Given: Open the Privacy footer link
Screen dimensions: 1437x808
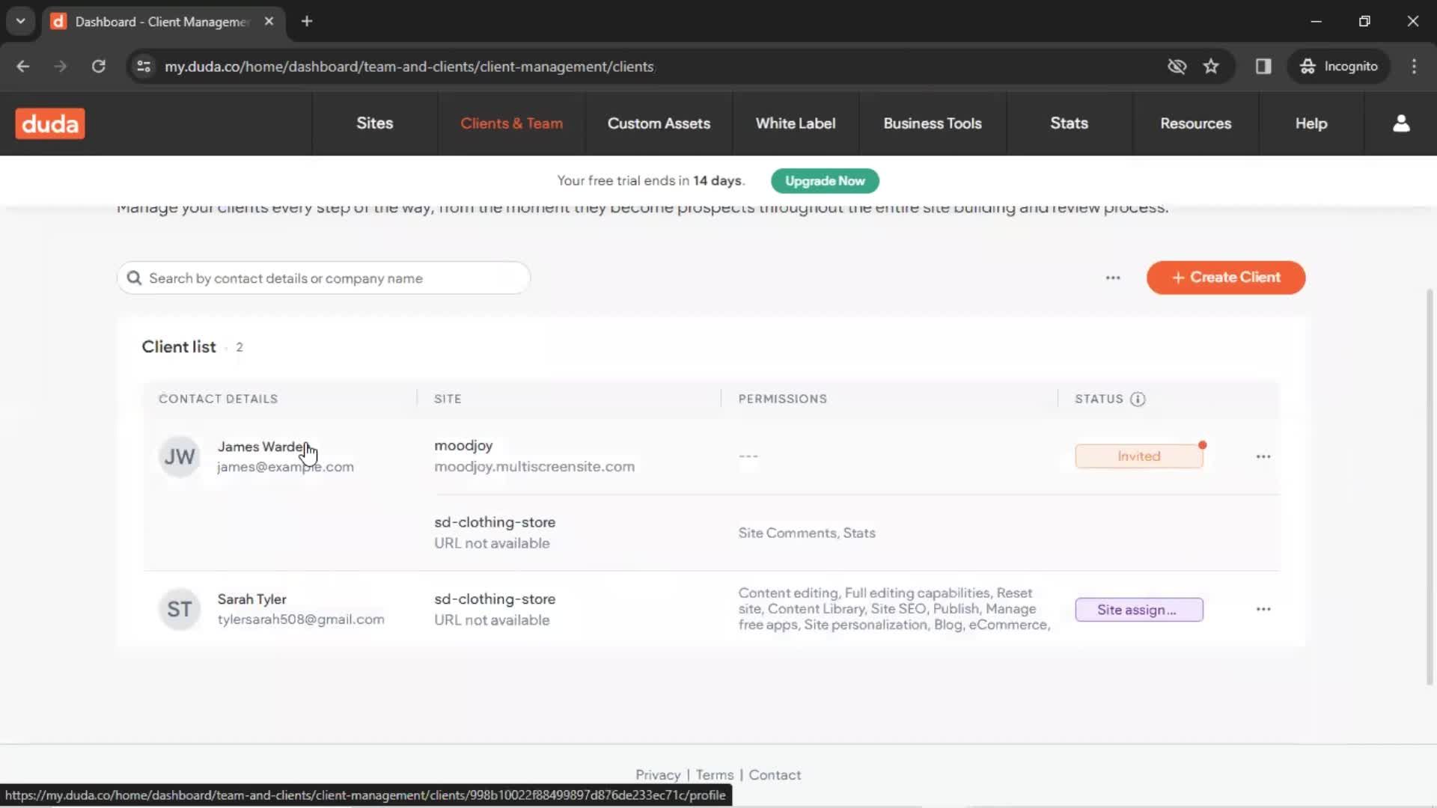Looking at the screenshot, I should [x=658, y=775].
